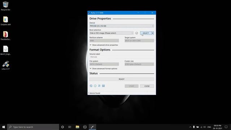Image resolution: width=231 pixels, height=130 pixels.
Task: Open Rufus language globe icon
Action: (x=91, y=86)
